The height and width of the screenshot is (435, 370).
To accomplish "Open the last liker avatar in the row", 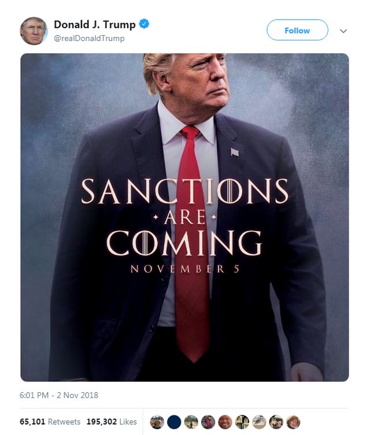I will point(293,422).
